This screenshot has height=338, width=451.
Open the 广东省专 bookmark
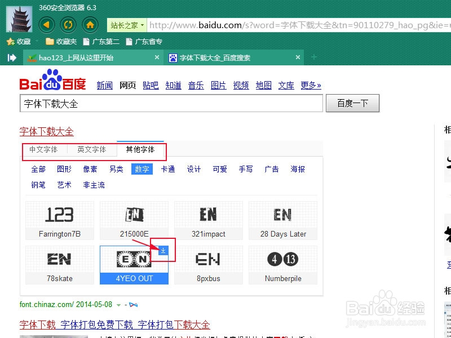click(x=144, y=42)
